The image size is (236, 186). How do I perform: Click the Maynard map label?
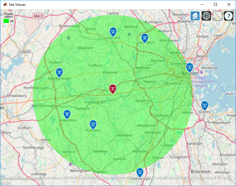pyautogui.click(x=85, y=48)
